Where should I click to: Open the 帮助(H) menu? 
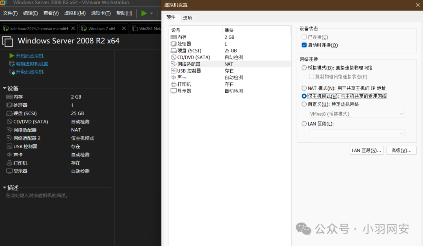coord(125,13)
